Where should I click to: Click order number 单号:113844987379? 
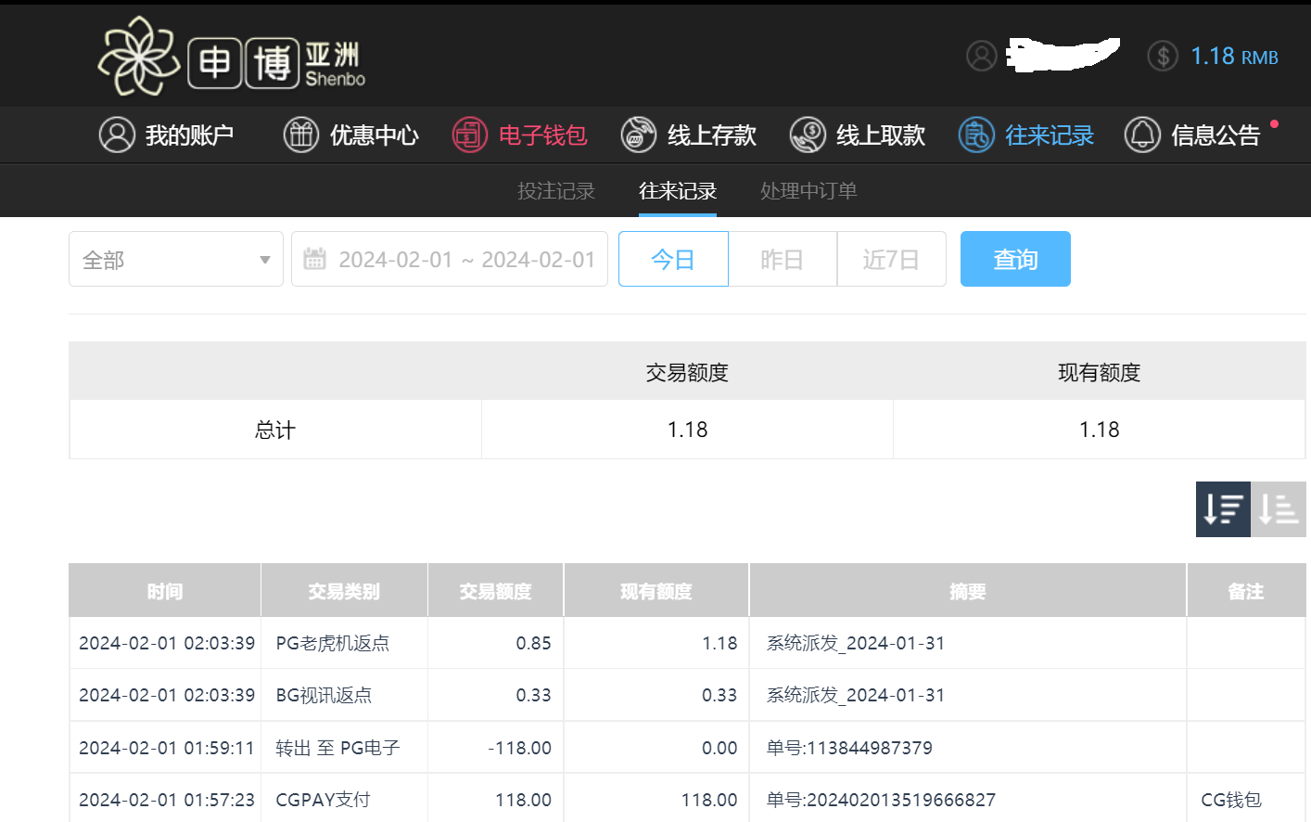point(849,748)
